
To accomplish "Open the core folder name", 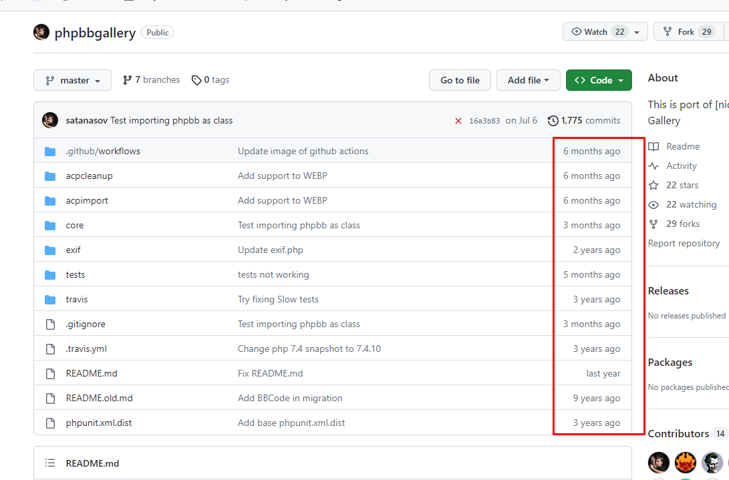I will [75, 226].
